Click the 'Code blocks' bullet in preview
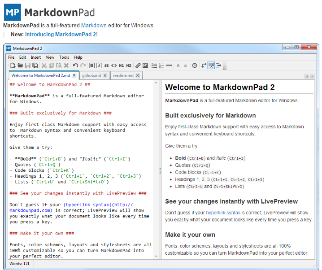This screenshot has width=322, height=270. pyautogui.click(x=198, y=173)
